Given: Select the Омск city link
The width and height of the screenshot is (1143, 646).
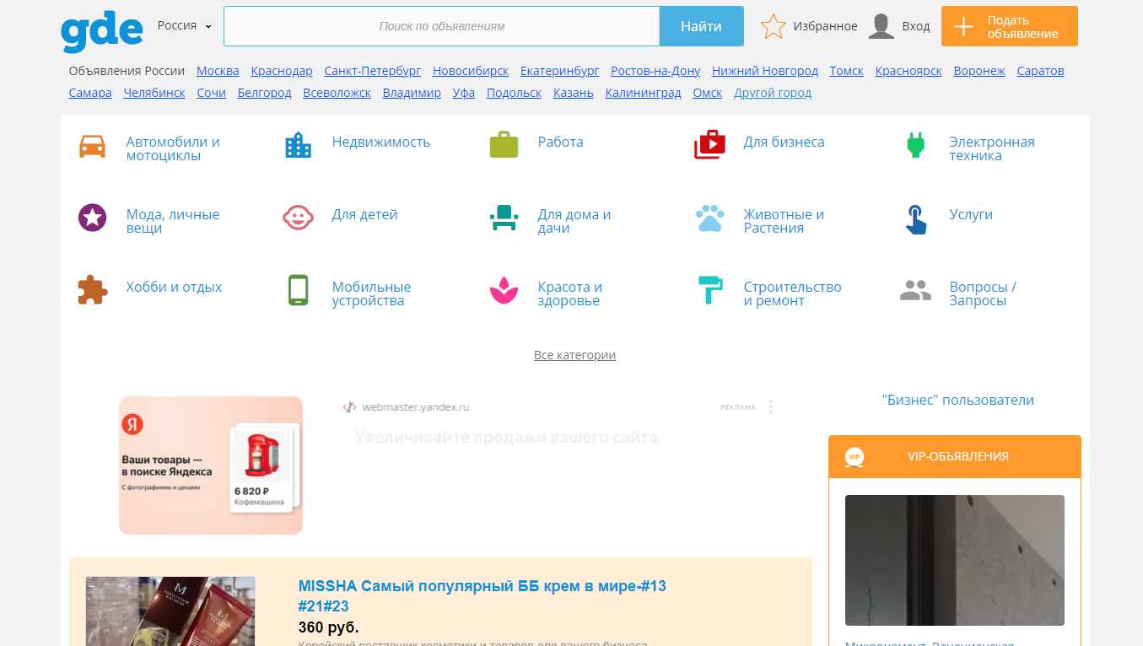Looking at the screenshot, I should [708, 93].
